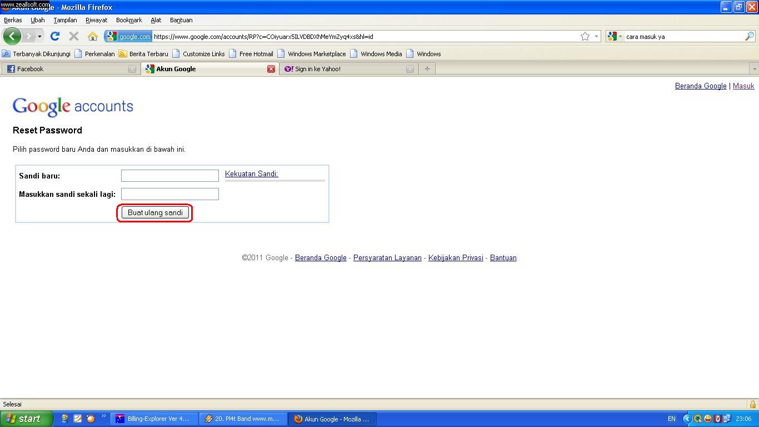Click the red V antivirus tray icon
This screenshot has width=759, height=427.
(x=717, y=419)
